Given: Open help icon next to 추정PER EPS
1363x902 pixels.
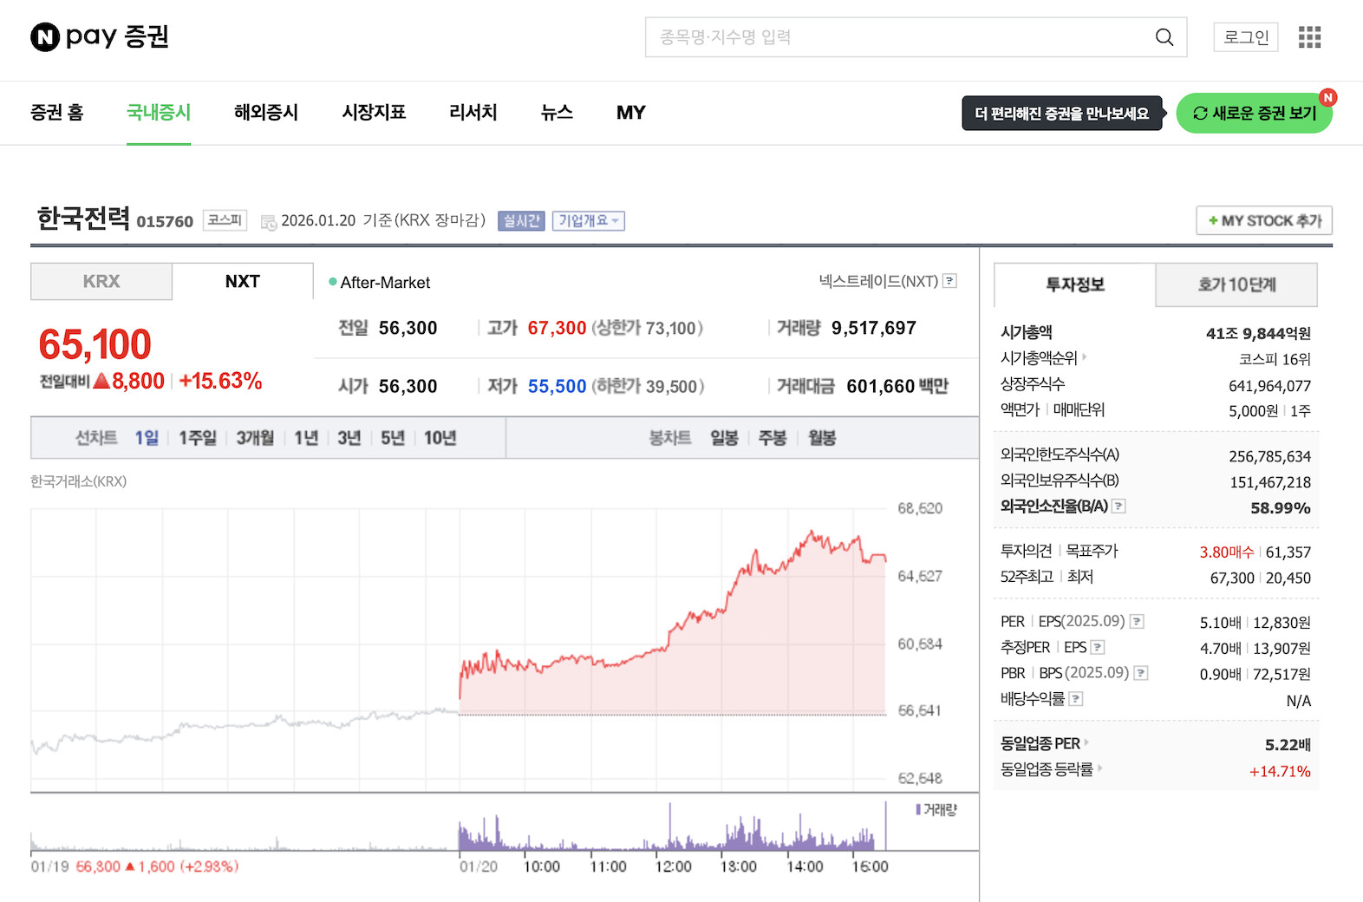Looking at the screenshot, I should [1098, 648].
